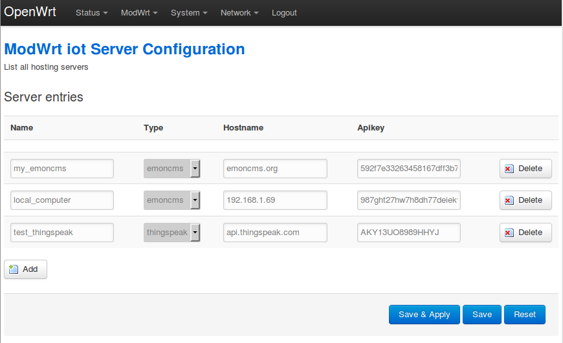The width and height of the screenshot is (563, 343).
Task: Click the Hostname column header
Action: pyautogui.click(x=243, y=128)
